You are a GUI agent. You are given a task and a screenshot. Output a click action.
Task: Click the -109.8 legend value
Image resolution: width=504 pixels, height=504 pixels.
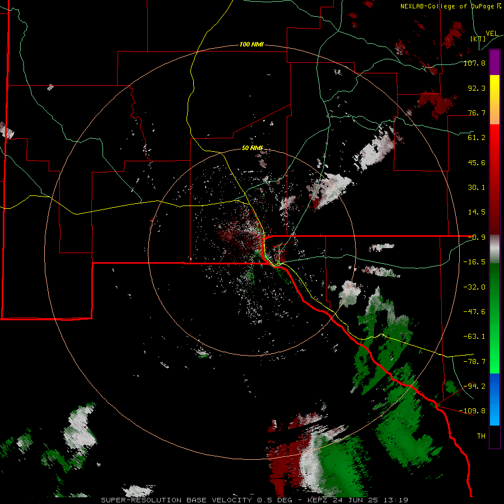click(472, 410)
